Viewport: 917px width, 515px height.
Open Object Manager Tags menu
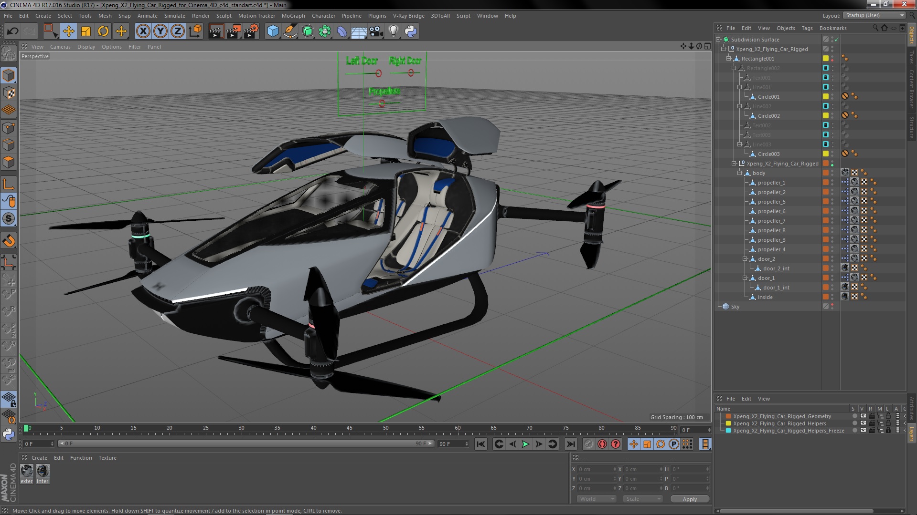click(807, 28)
